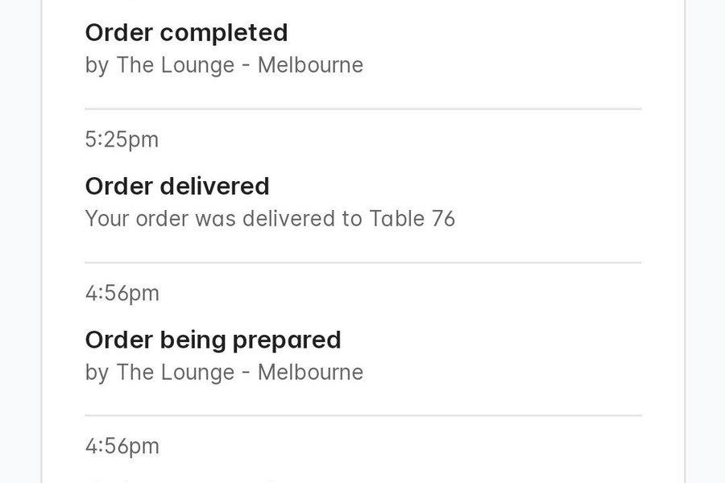Screen dimensions: 725x483
Task: Open The Lounge - Melbourne under Order completed
Action: click(x=239, y=64)
